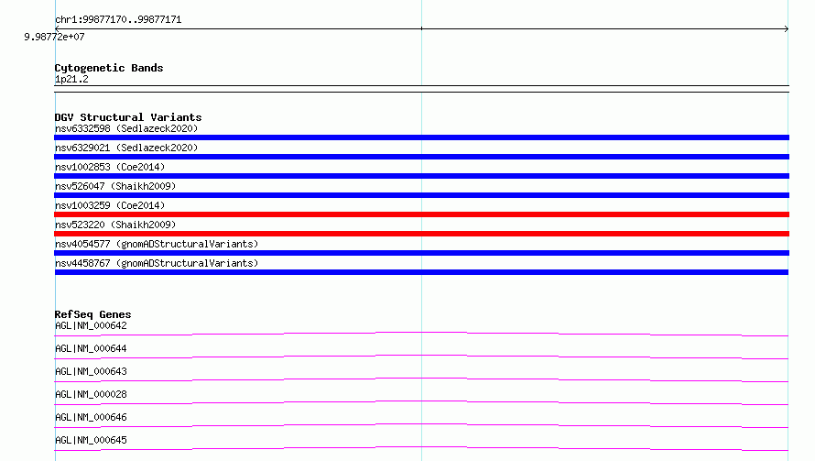Image resolution: width=815 pixels, height=461 pixels.
Task: Click the magenta line for AGL|NM_000645
Action: tap(421, 448)
